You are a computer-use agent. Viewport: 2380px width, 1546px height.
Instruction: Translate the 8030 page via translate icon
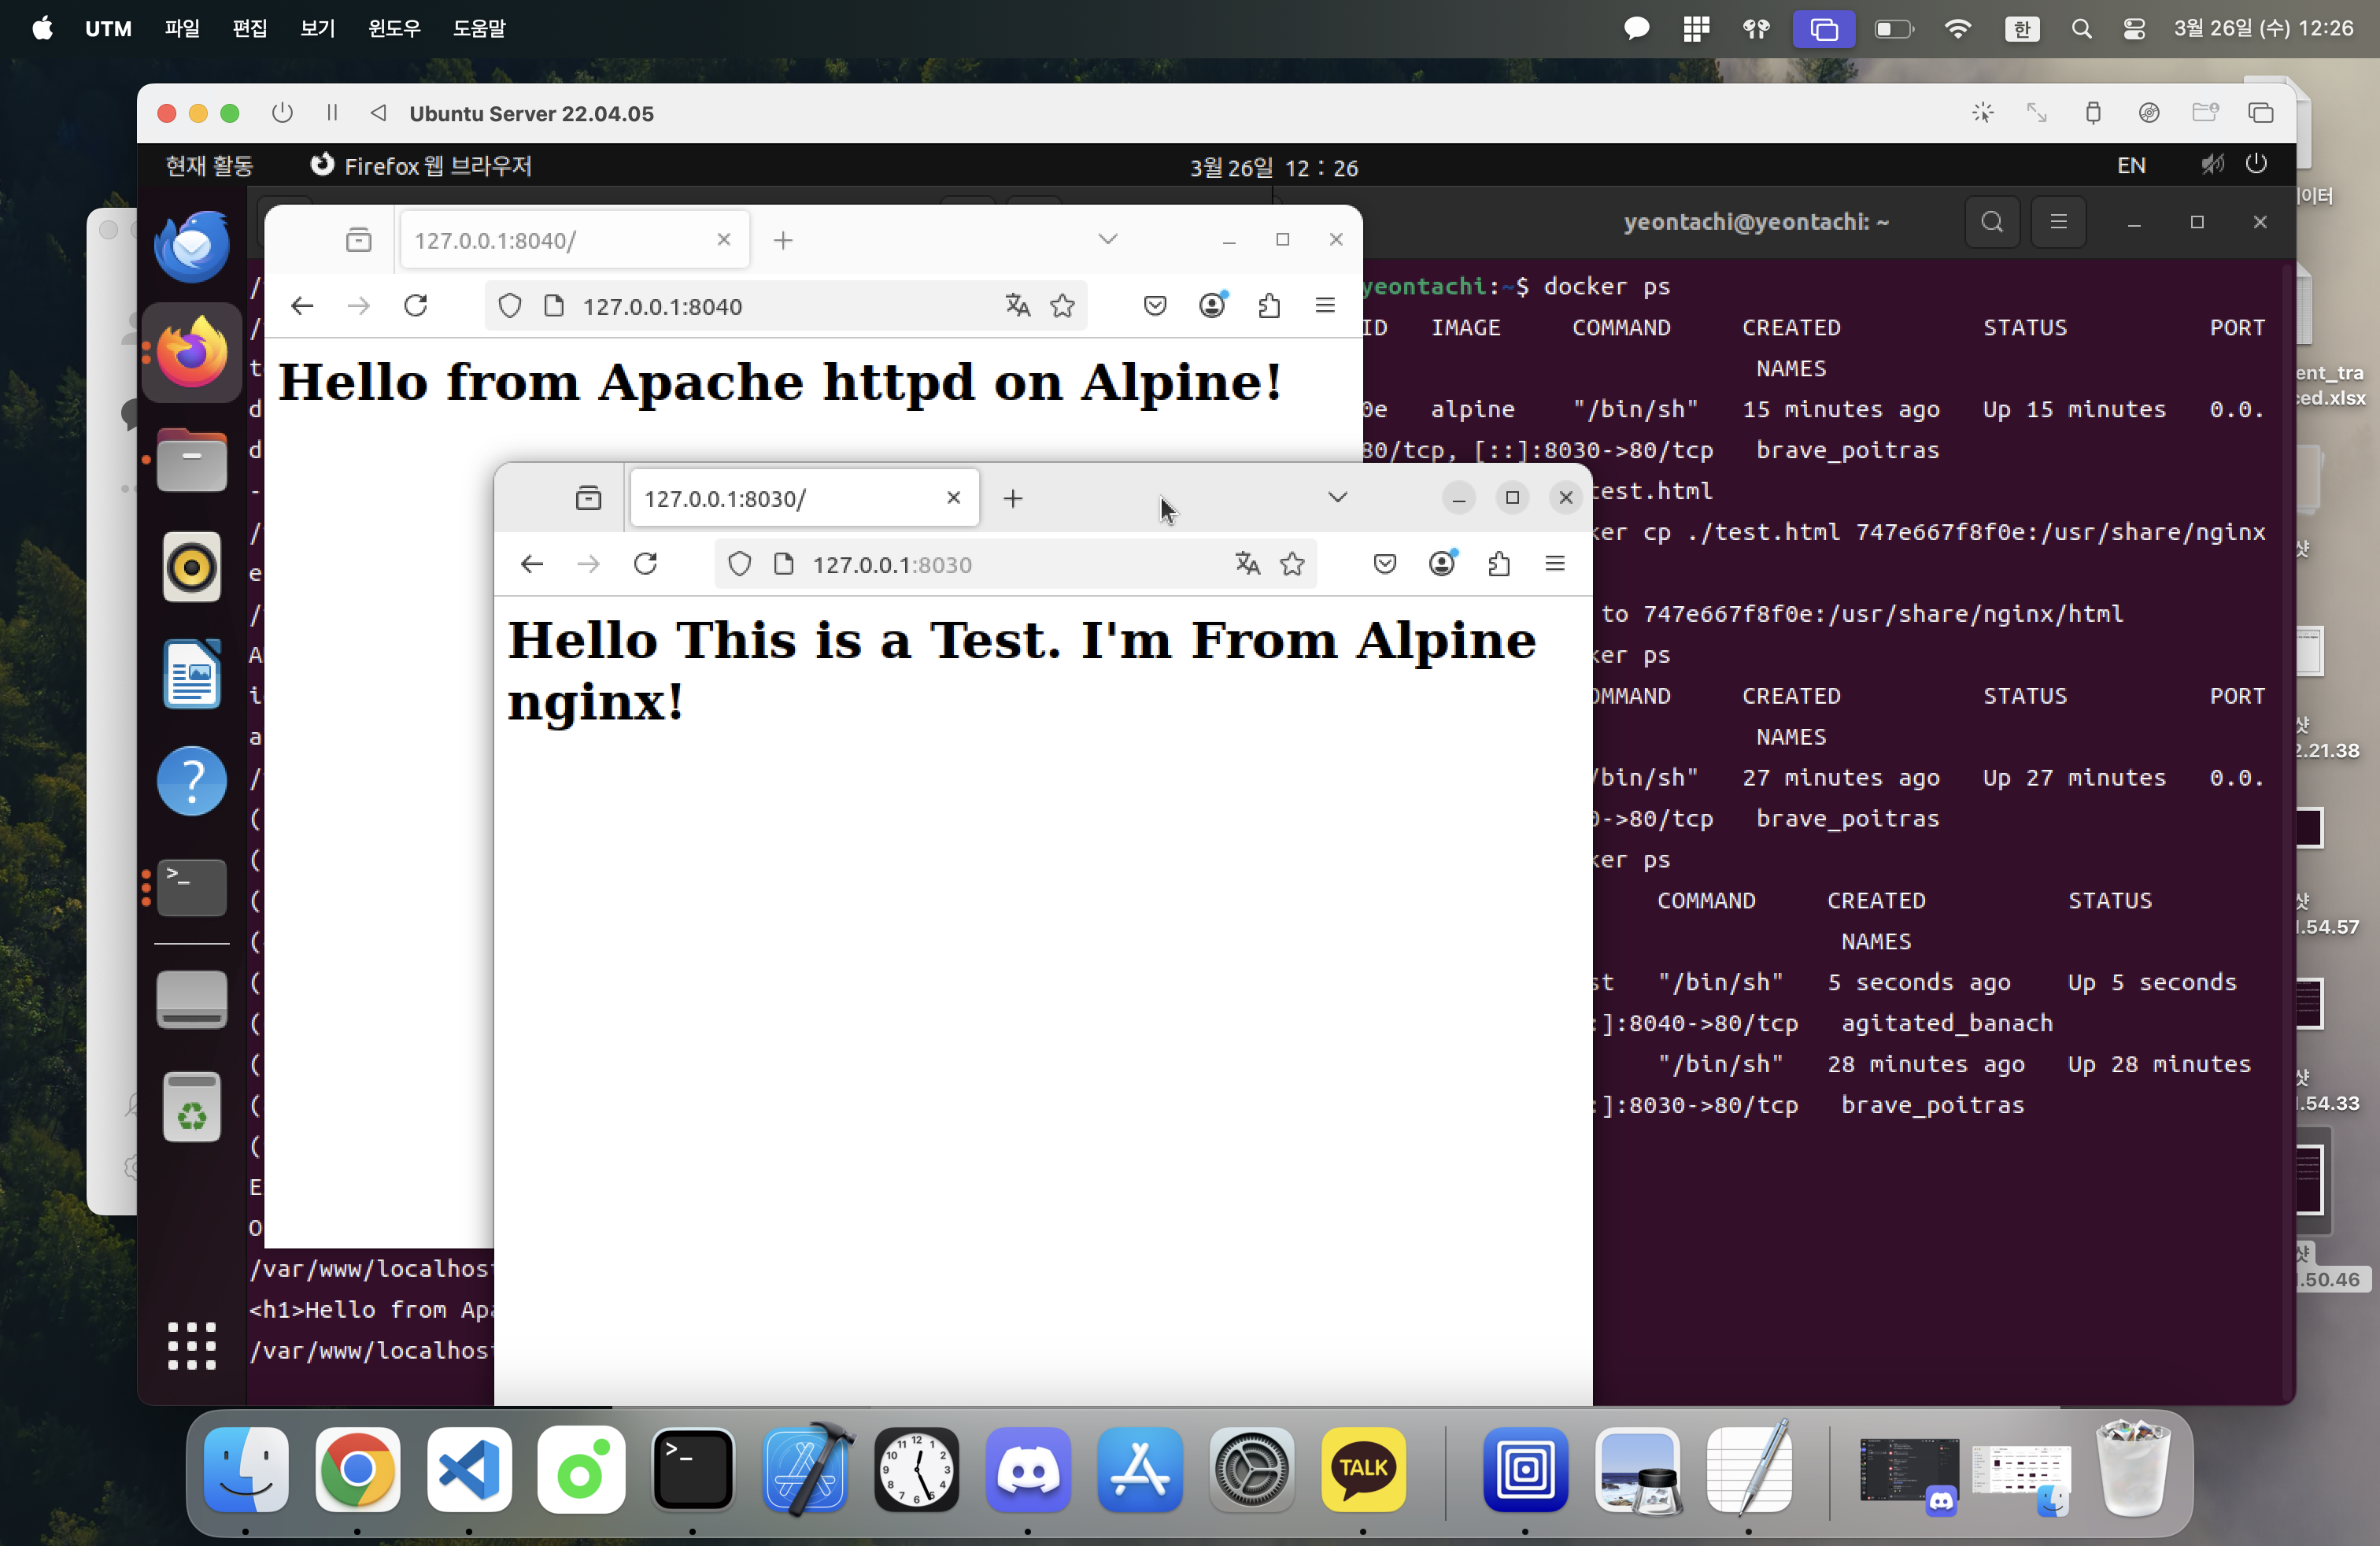coord(1247,564)
